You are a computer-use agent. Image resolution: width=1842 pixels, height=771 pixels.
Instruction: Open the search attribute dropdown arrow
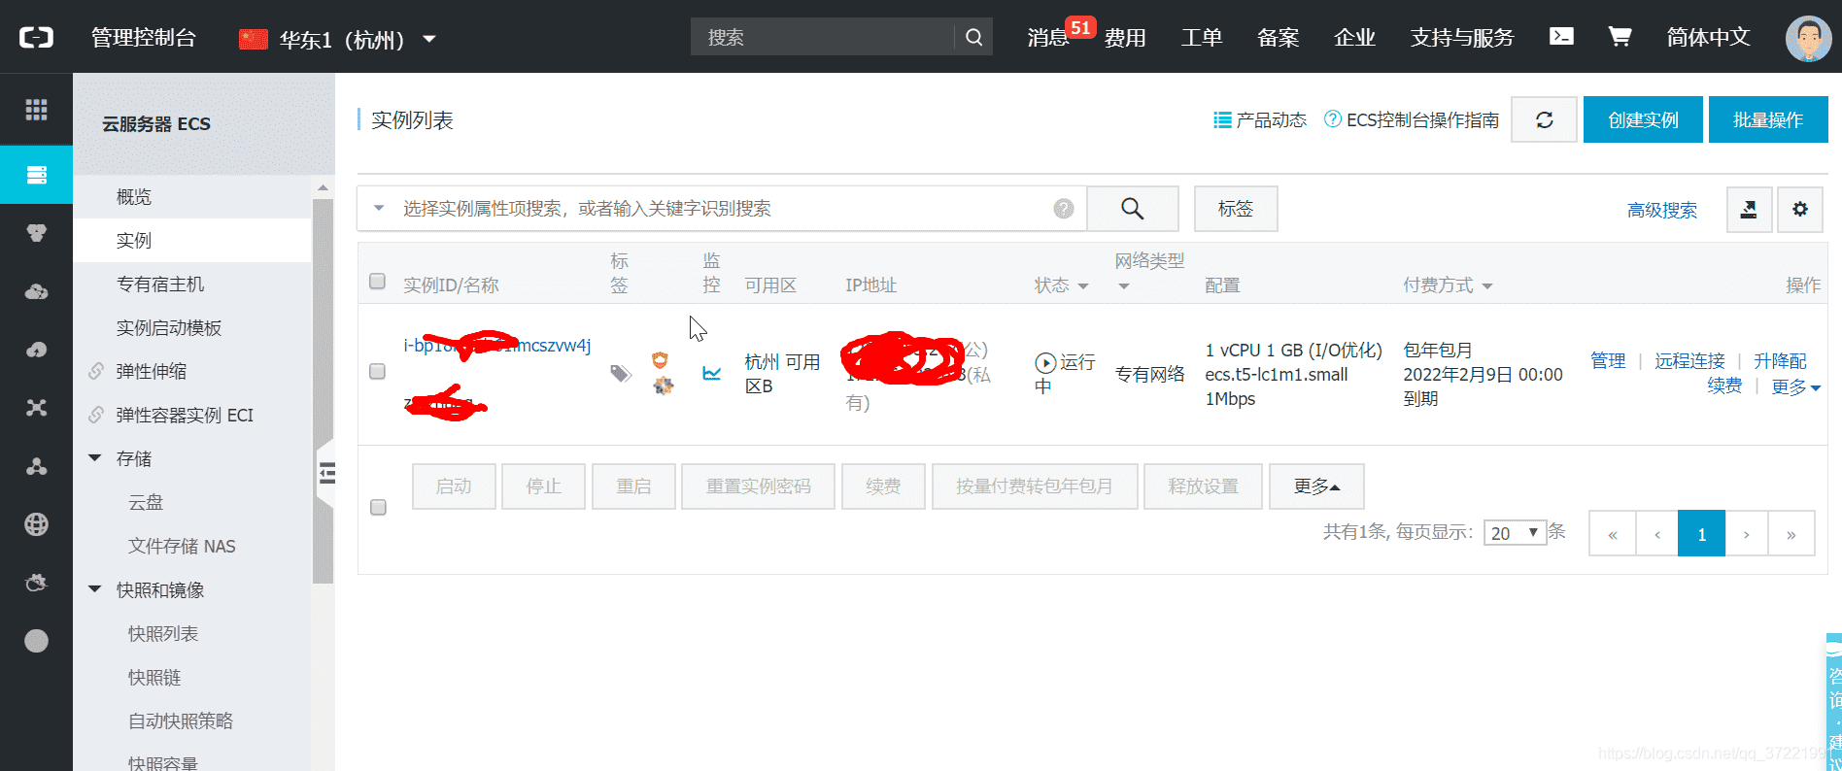tap(379, 209)
